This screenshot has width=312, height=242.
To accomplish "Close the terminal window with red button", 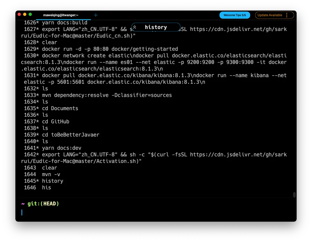I will click(19, 14).
